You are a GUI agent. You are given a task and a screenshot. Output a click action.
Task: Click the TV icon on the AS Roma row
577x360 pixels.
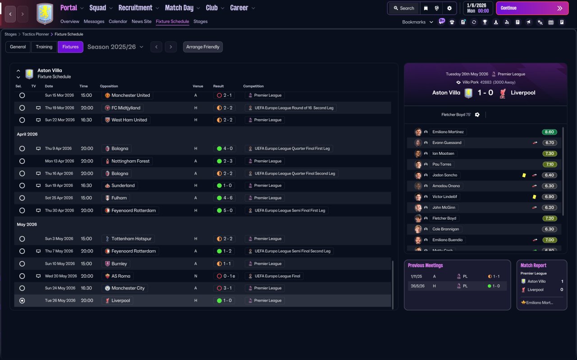38,276
